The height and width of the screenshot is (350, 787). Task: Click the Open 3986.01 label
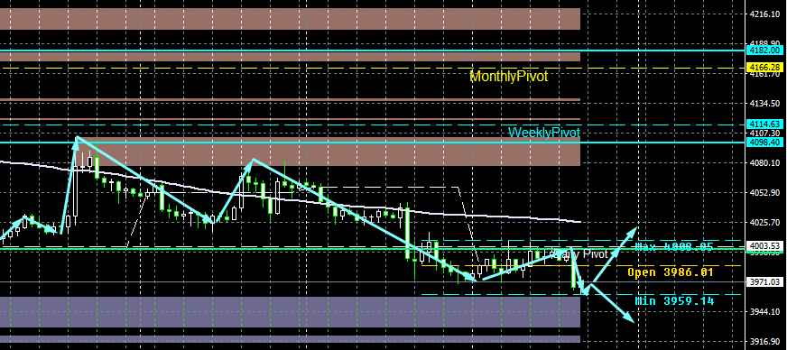click(x=670, y=272)
